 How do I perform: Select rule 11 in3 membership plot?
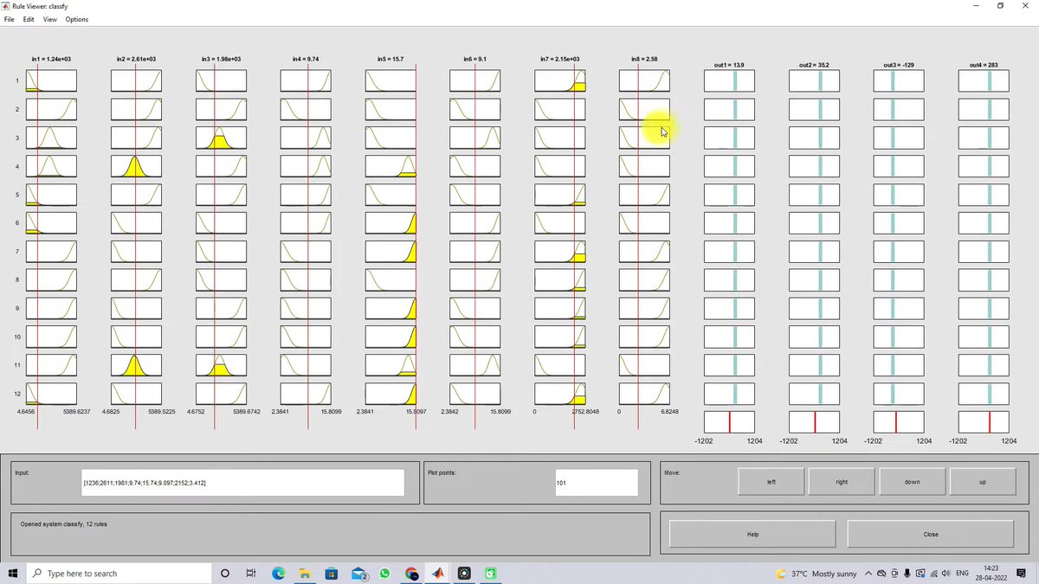221,365
